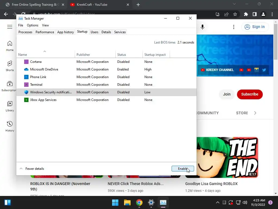This screenshot has height=209, width=278.
Task: Open Settings gear on taskbar
Action: coord(151,202)
